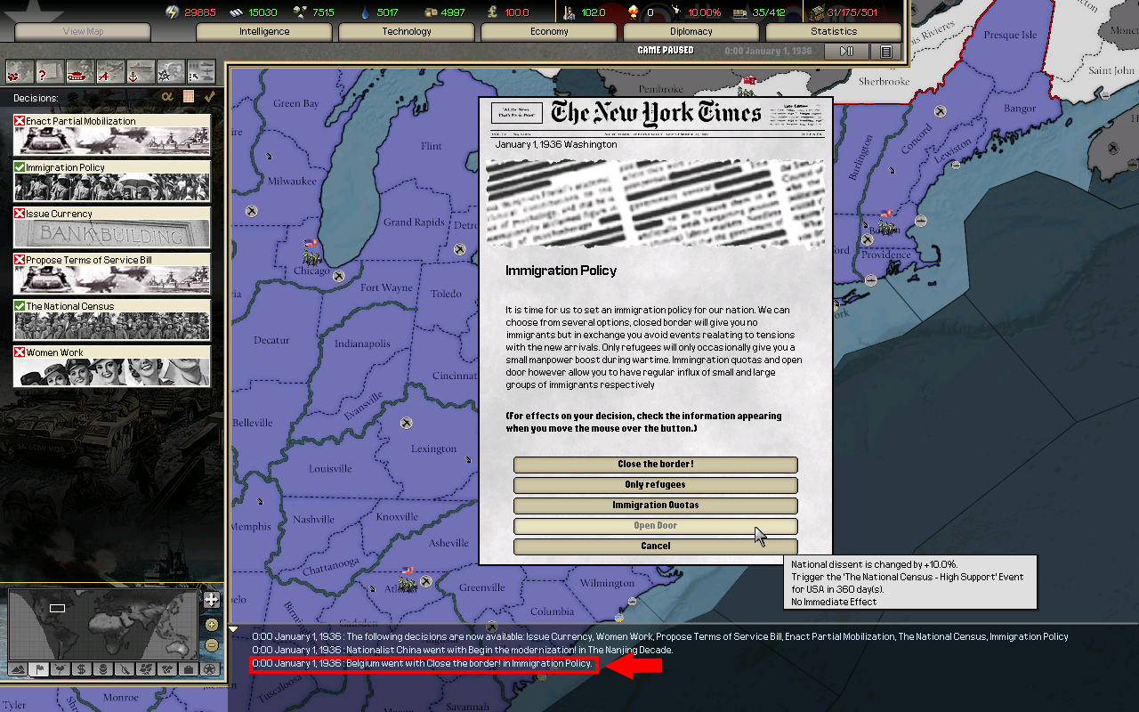Click the convoy ship icon near 35/412
This screenshot has height=712, width=1139.
click(739, 12)
